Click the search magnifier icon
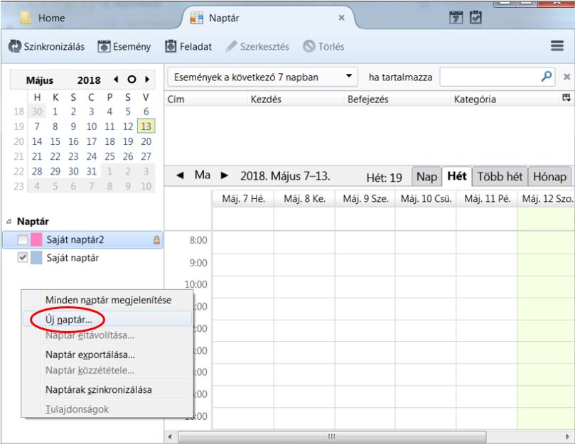The height and width of the screenshot is (444, 575). [547, 77]
